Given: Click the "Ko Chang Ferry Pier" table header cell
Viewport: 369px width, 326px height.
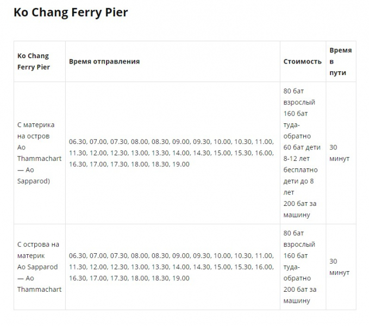Looking at the screenshot, I should [34, 61].
